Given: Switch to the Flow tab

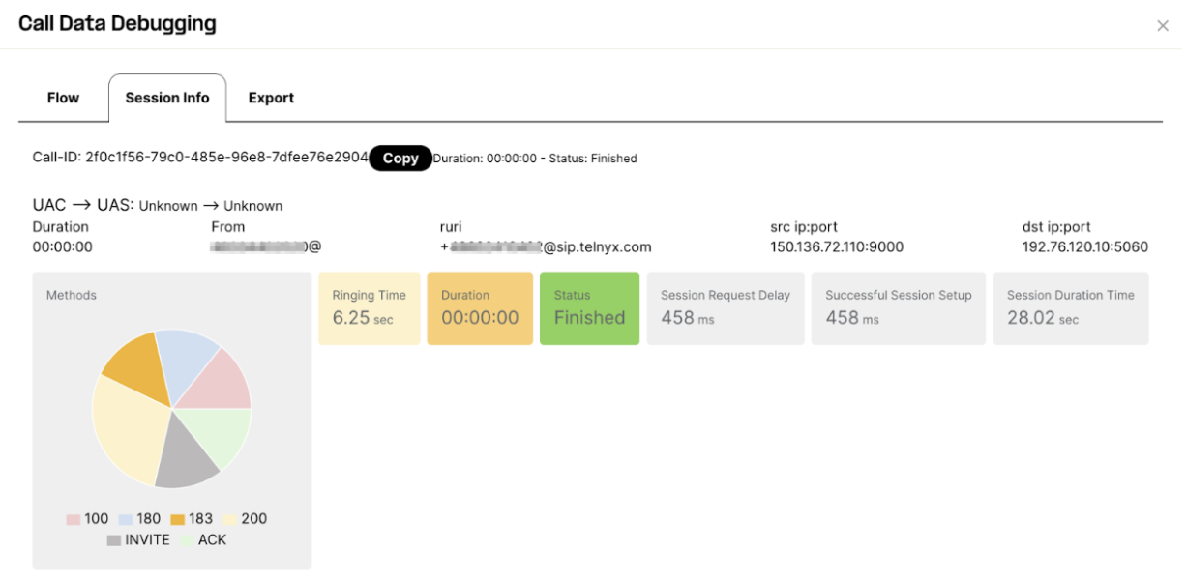Looking at the screenshot, I should click(x=62, y=97).
